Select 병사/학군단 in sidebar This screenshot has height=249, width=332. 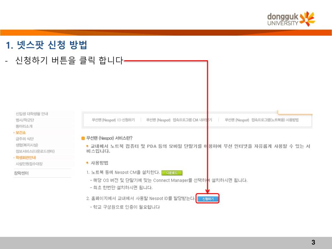pos(25,120)
